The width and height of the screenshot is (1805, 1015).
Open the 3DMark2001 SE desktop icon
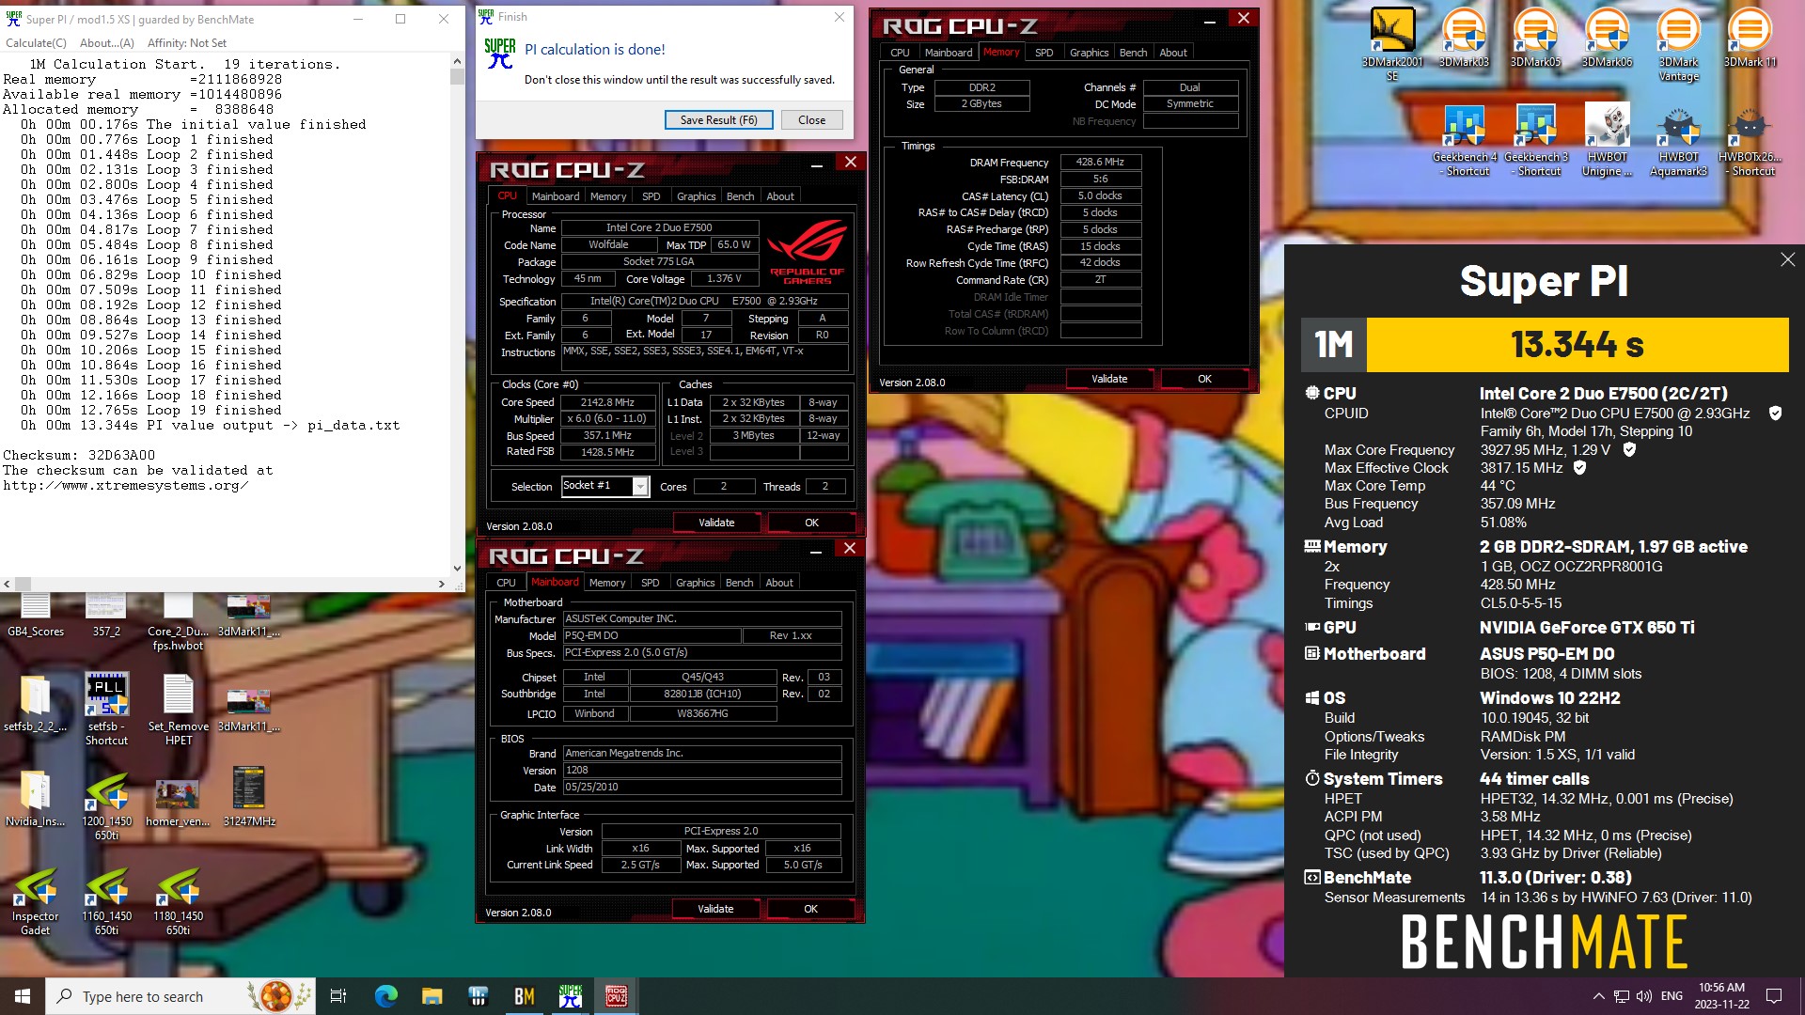[1392, 44]
